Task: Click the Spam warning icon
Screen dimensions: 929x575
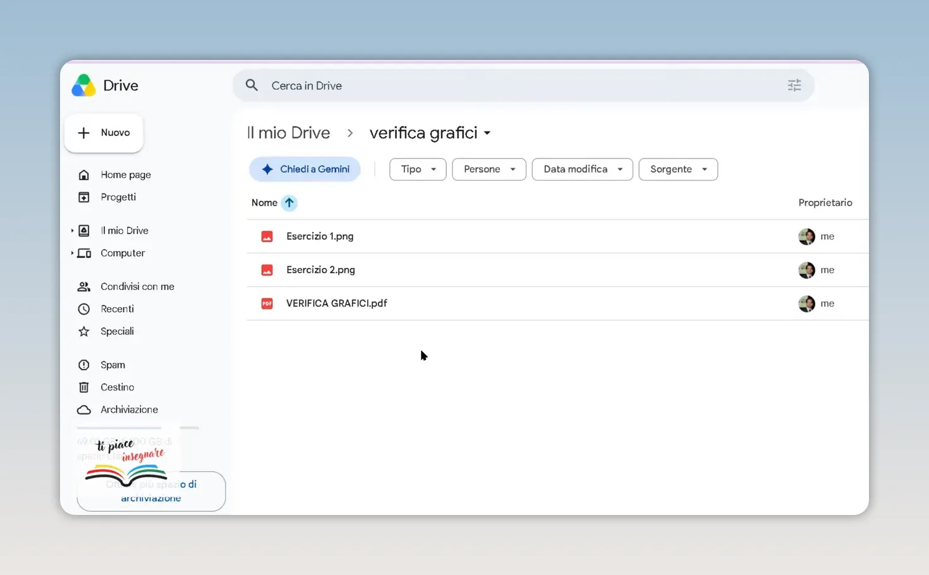Action: point(83,365)
